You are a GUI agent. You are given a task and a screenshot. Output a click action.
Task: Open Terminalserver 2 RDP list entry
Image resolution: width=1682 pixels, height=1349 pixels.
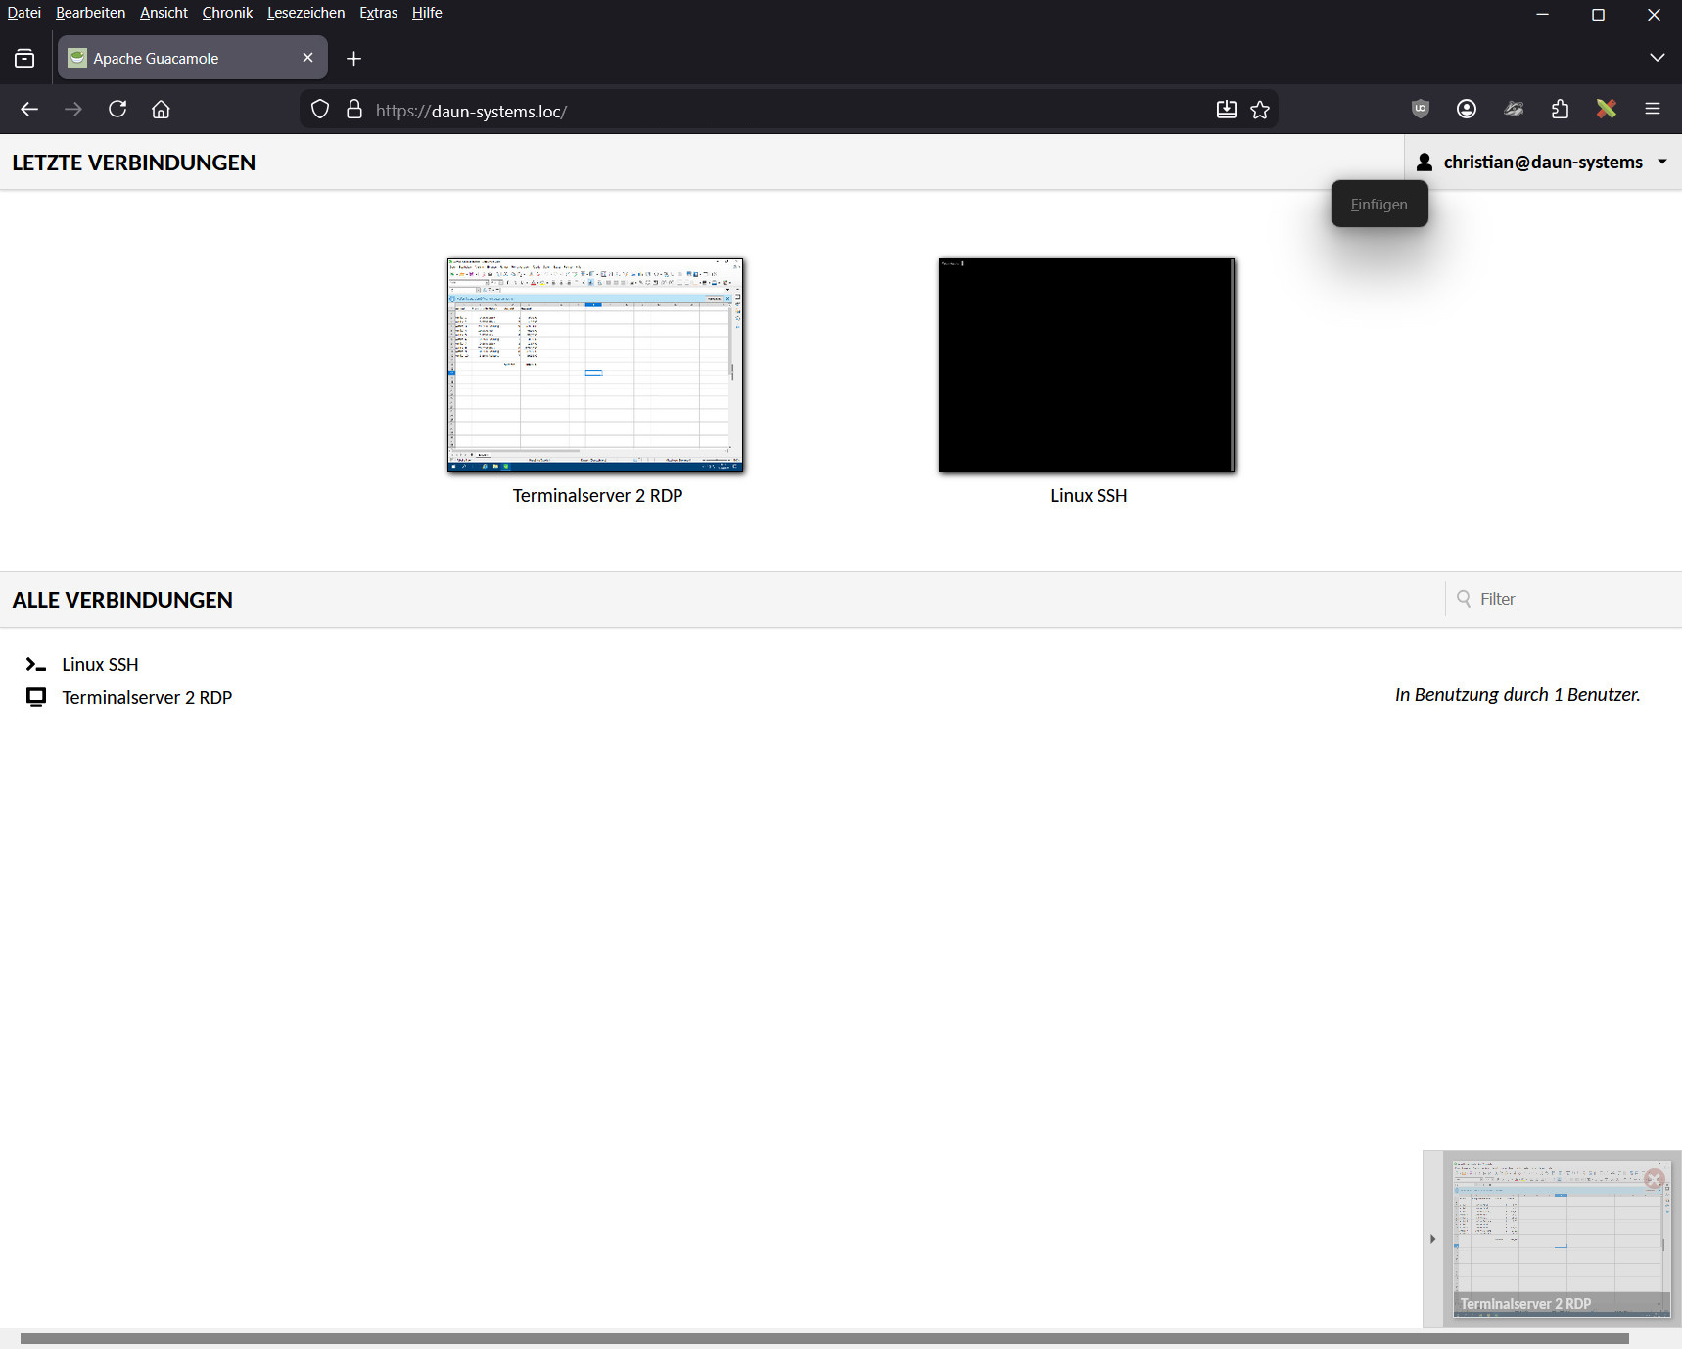click(147, 698)
